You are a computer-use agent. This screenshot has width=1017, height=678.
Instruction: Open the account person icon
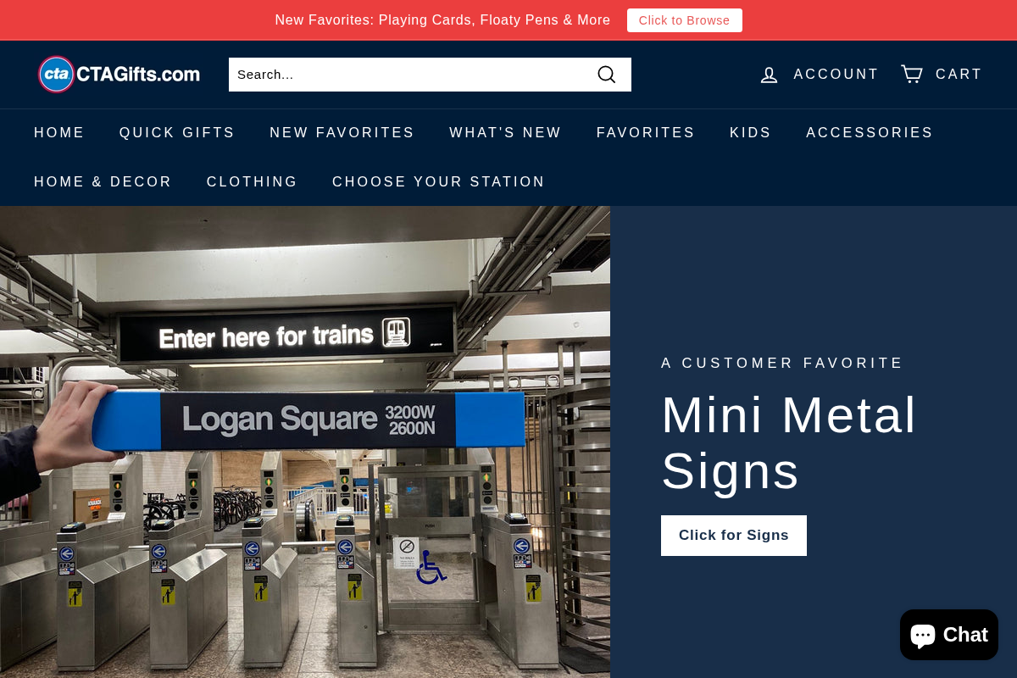point(769,75)
